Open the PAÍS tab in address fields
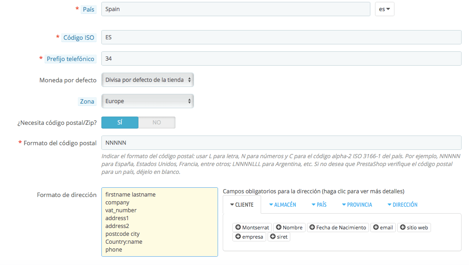The height and width of the screenshot is (265, 469). pyautogui.click(x=319, y=205)
